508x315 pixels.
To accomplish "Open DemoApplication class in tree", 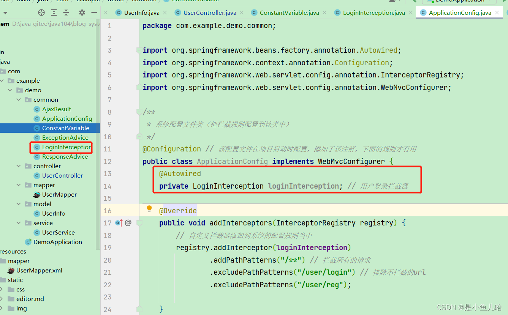I will (x=58, y=242).
